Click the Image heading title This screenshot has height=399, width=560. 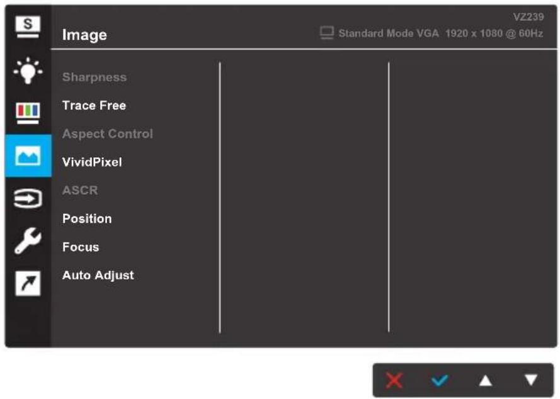[84, 35]
